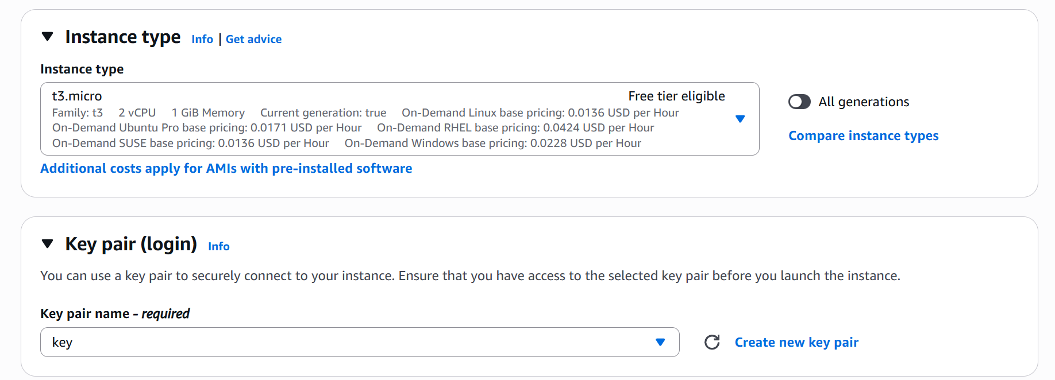Image resolution: width=1055 pixels, height=380 pixels.
Task: Click the dropdown arrow inside the key selector
Action: (660, 342)
